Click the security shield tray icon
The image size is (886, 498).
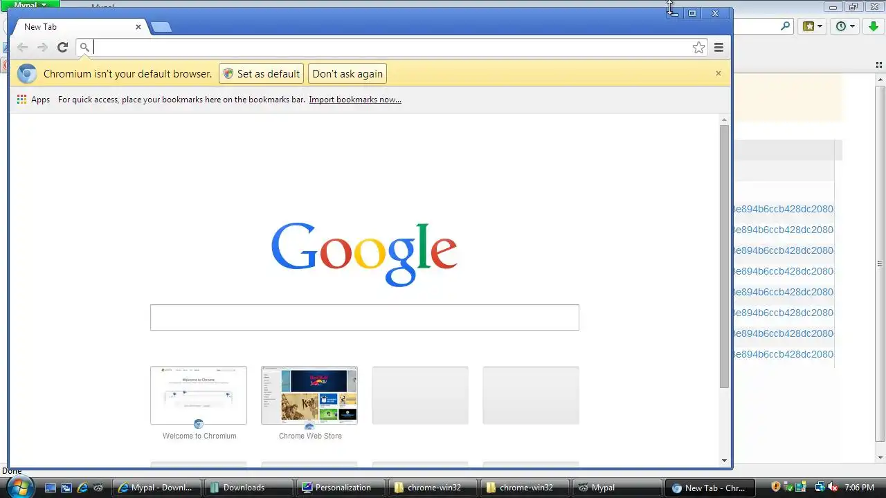pos(776,488)
